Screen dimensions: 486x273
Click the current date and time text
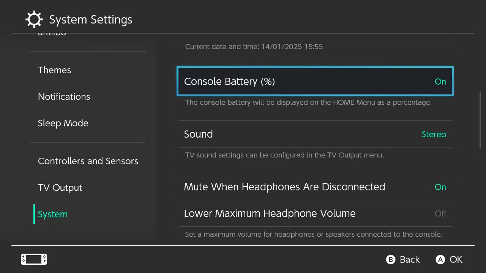254,47
